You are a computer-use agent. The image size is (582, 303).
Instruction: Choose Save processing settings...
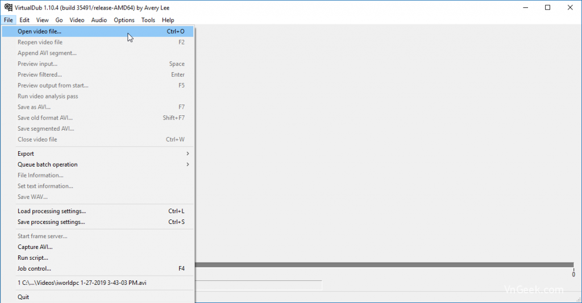pyautogui.click(x=98, y=222)
